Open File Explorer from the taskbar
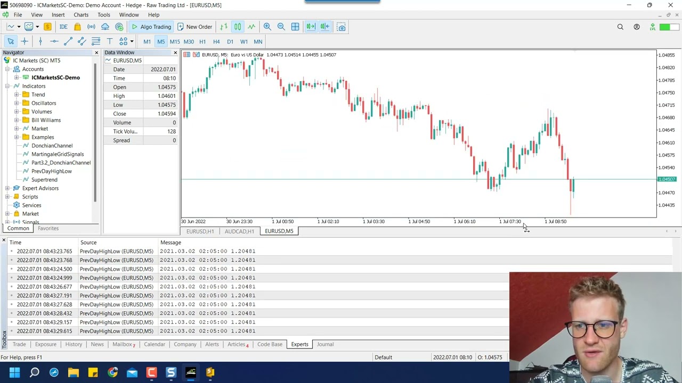This screenshot has height=383, width=682. coord(74,372)
